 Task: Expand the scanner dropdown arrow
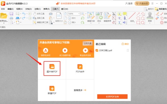click(21, 18)
